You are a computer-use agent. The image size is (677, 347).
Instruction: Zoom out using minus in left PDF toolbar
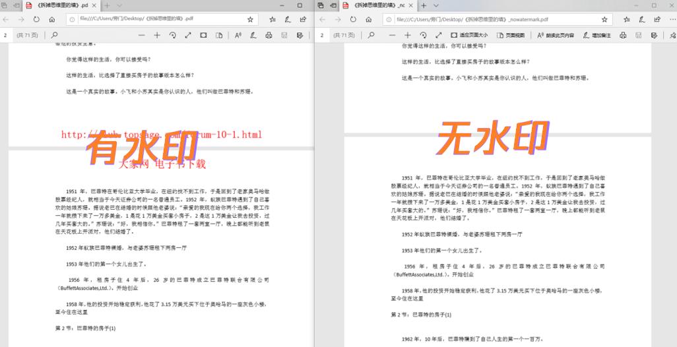point(141,35)
